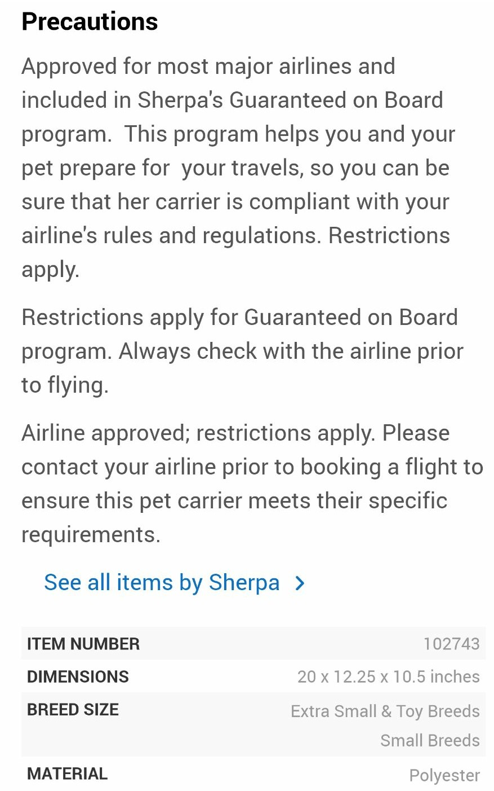Tap the BREED SIZE label

click(73, 710)
